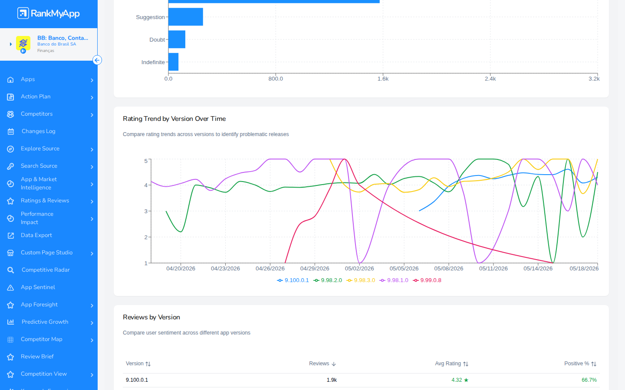The width and height of the screenshot is (625, 390).
Task: Click the App Foresight star icon
Action: coord(11,305)
